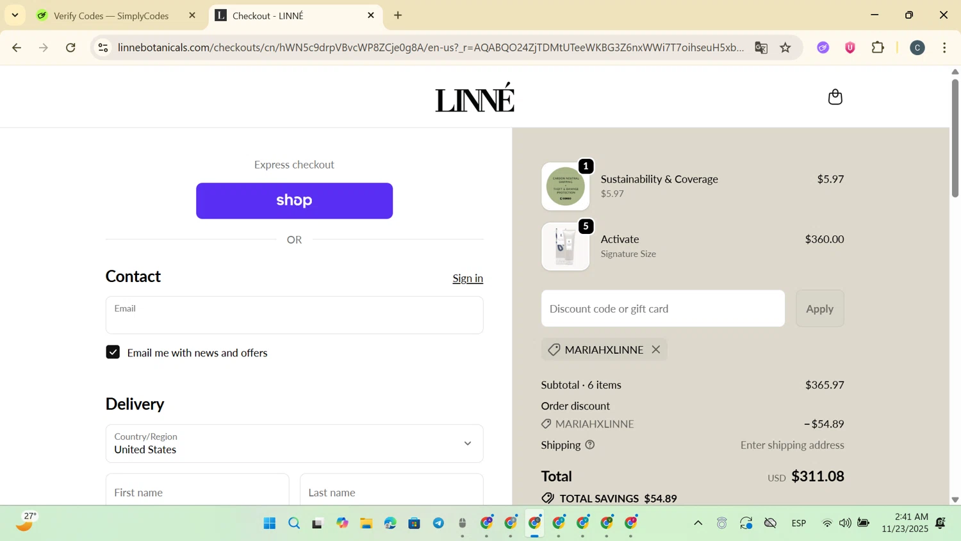
Task: Click the address bar URL
Action: 431,47
